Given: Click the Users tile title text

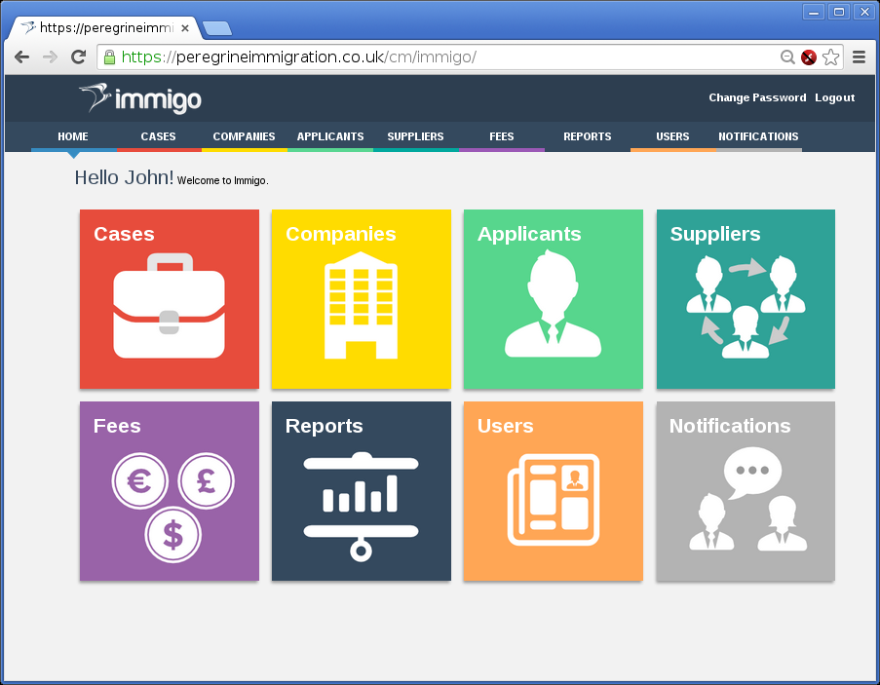Looking at the screenshot, I should pyautogui.click(x=505, y=426).
